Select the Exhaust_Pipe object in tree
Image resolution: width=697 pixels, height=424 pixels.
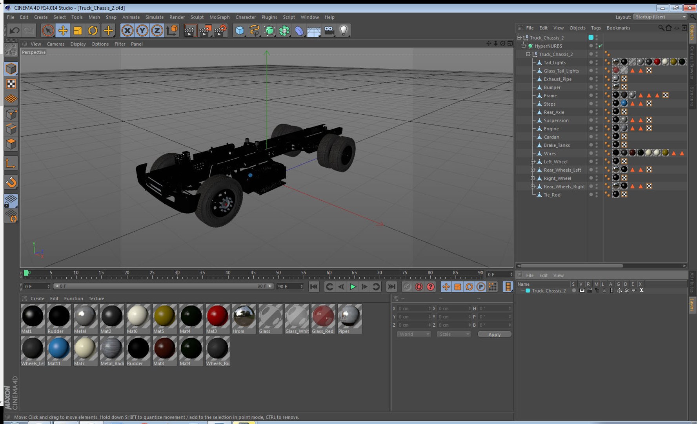(x=557, y=79)
